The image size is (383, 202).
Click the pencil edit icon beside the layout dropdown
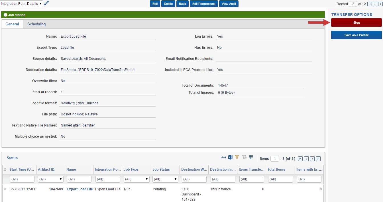46,3
